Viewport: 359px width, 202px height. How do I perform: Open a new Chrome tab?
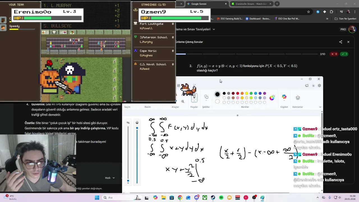click(277, 4)
